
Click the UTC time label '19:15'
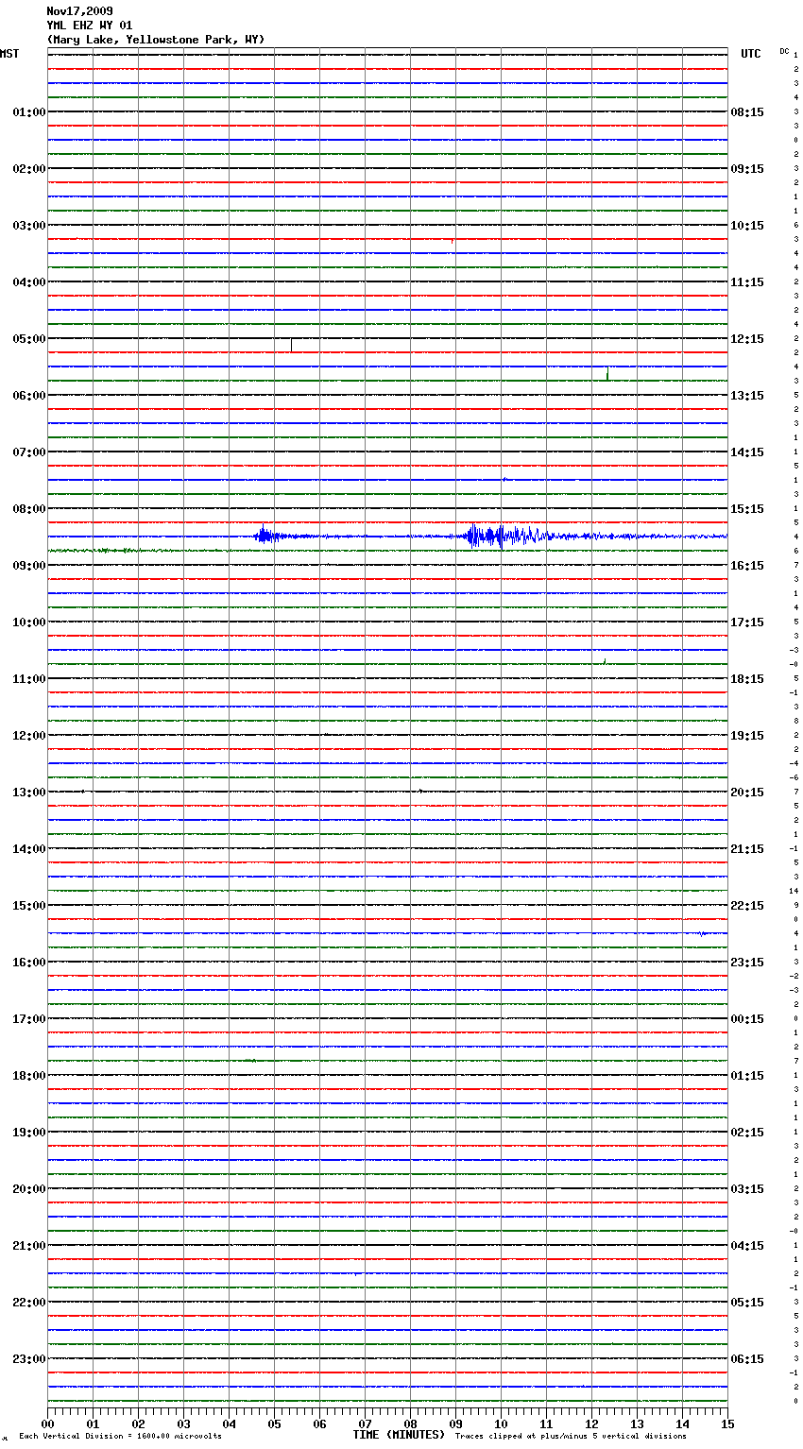[x=747, y=736]
